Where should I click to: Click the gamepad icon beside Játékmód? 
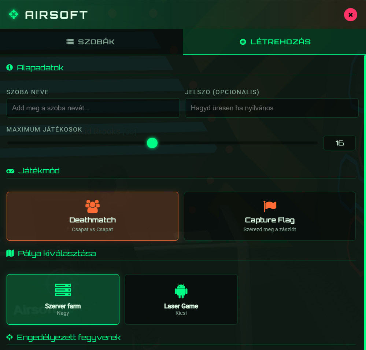10,171
